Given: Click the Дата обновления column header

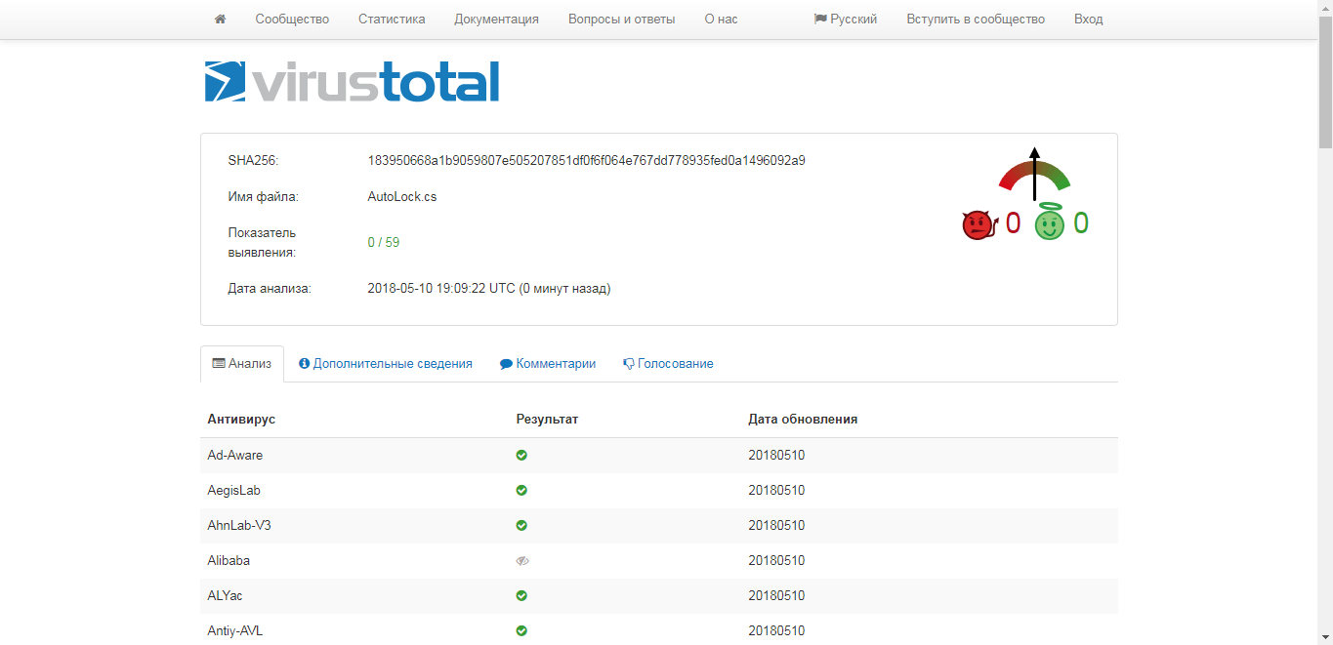Looking at the screenshot, I should pyautogui.click(x=803, y=419).
